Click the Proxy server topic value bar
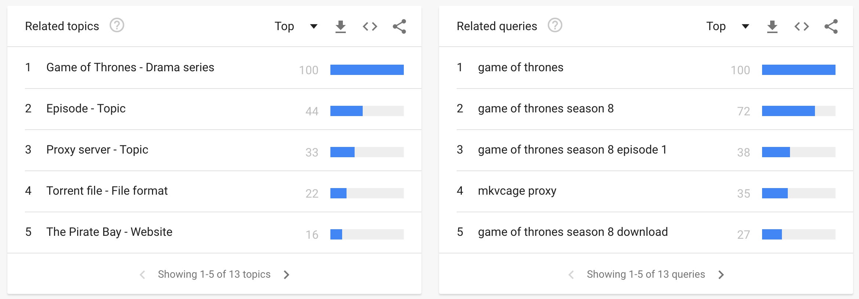Image resolution: width=859 pixels, height=299 pixels. [367, 152]
